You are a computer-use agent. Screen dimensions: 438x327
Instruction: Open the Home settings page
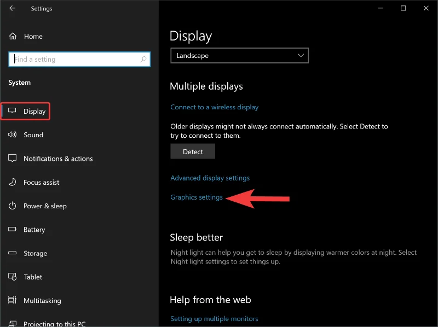(x=33, y=36)
